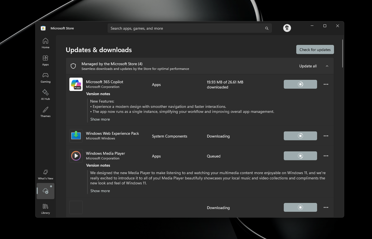Click the Windows Web Experience Pack icon
372x239 pixels.
pos(76,136)
